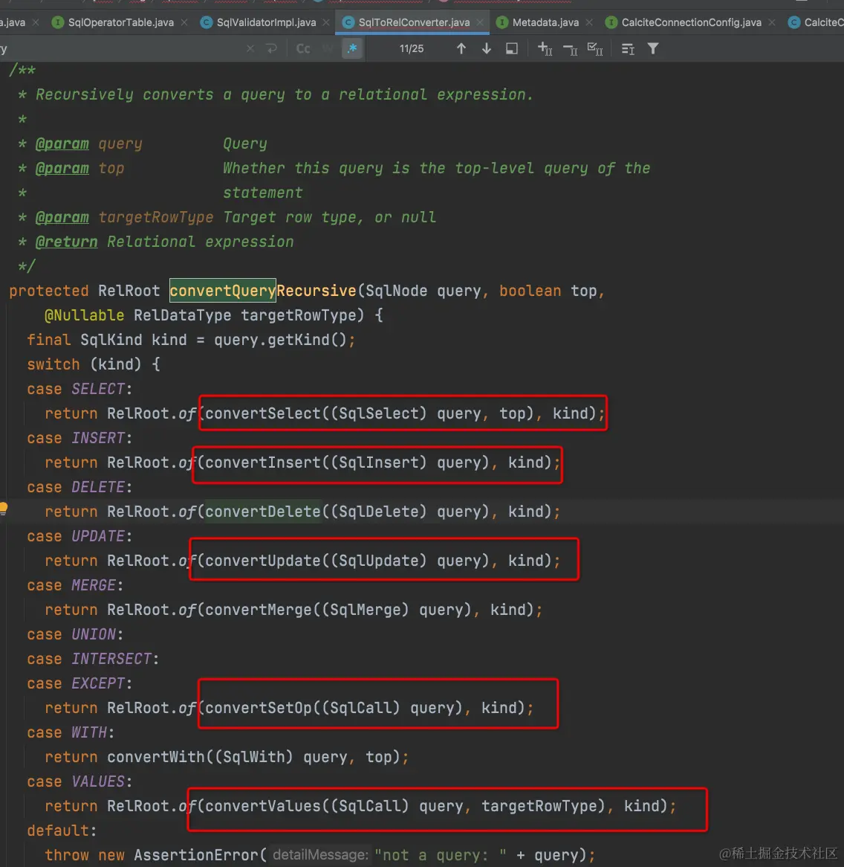844x867 pixels.
Task: Unselect the last occurrence
Action: [570, 50]
